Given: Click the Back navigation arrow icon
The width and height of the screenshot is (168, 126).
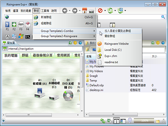Looking at the screenshot, I should tap(65, 11).
